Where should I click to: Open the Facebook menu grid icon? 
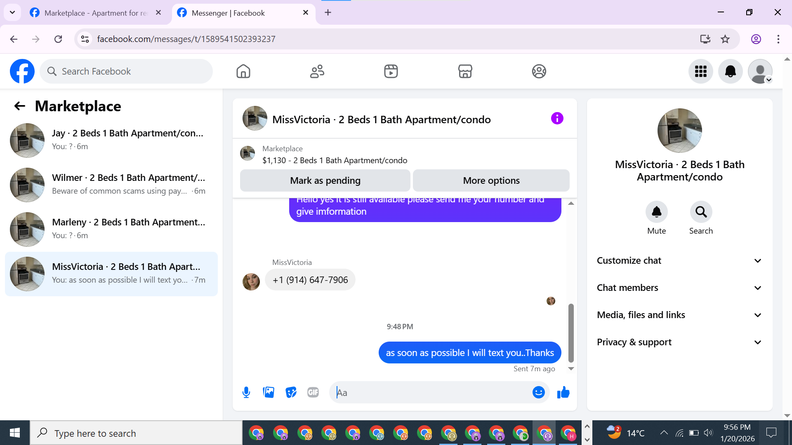pos(701,71)
